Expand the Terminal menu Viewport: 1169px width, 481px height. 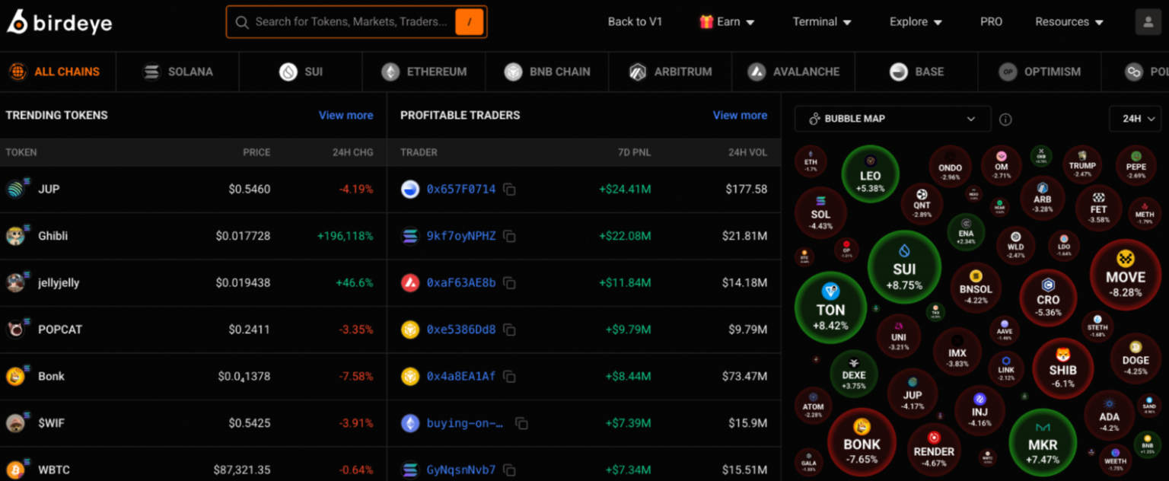[822, 22]
